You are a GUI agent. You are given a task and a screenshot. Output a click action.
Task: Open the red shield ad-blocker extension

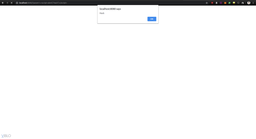[x=212, y=3]
